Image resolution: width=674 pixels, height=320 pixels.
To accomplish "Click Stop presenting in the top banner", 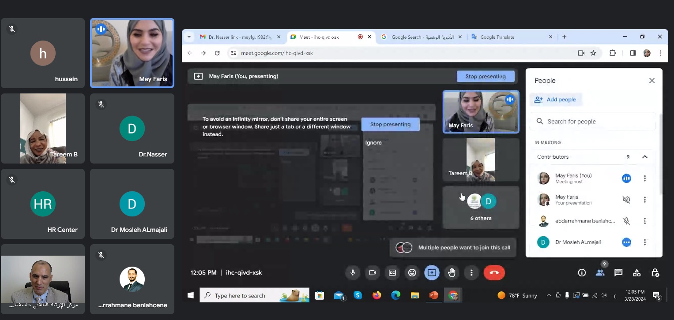I will point(485,76).
